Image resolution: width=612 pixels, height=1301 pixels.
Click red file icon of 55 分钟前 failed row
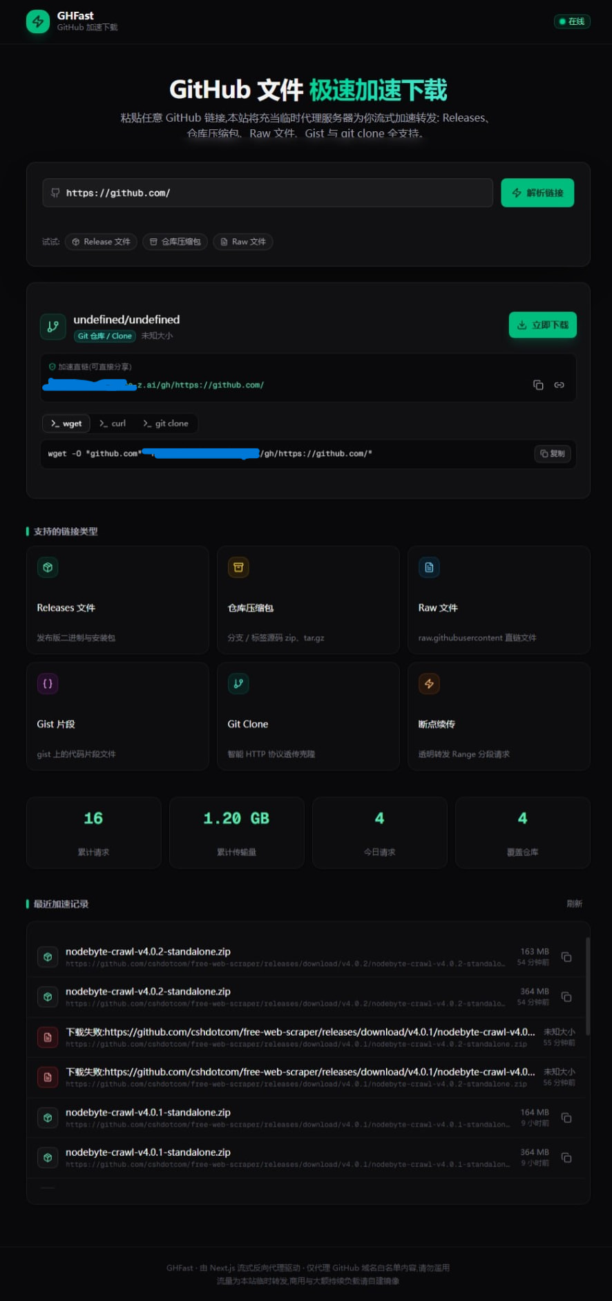48,1037
